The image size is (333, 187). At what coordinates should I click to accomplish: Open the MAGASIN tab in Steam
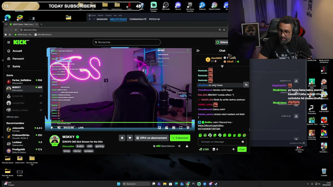point(102,19)
